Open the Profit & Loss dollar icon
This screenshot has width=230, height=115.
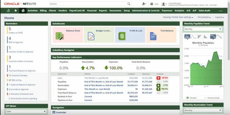(122, 36)
